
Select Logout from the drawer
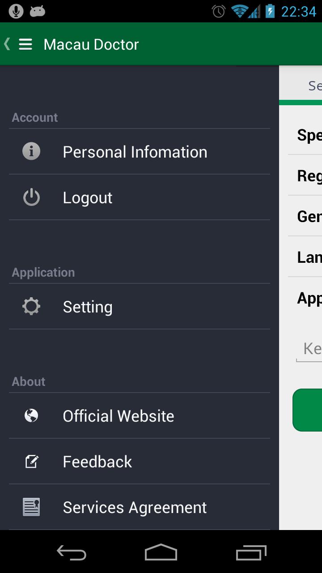[x=88, y=198]
